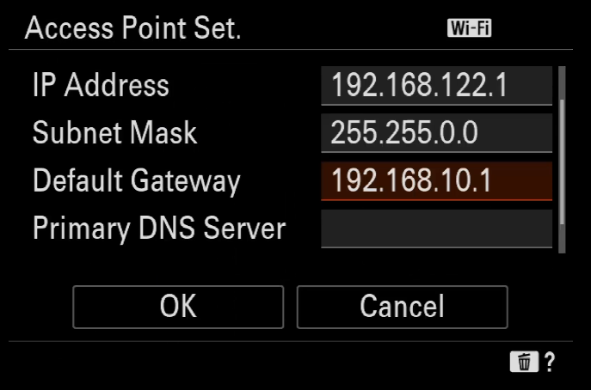Screen dimensions: 591x390
Task: Open help via the question mark icon
Action: click(550, 363)
